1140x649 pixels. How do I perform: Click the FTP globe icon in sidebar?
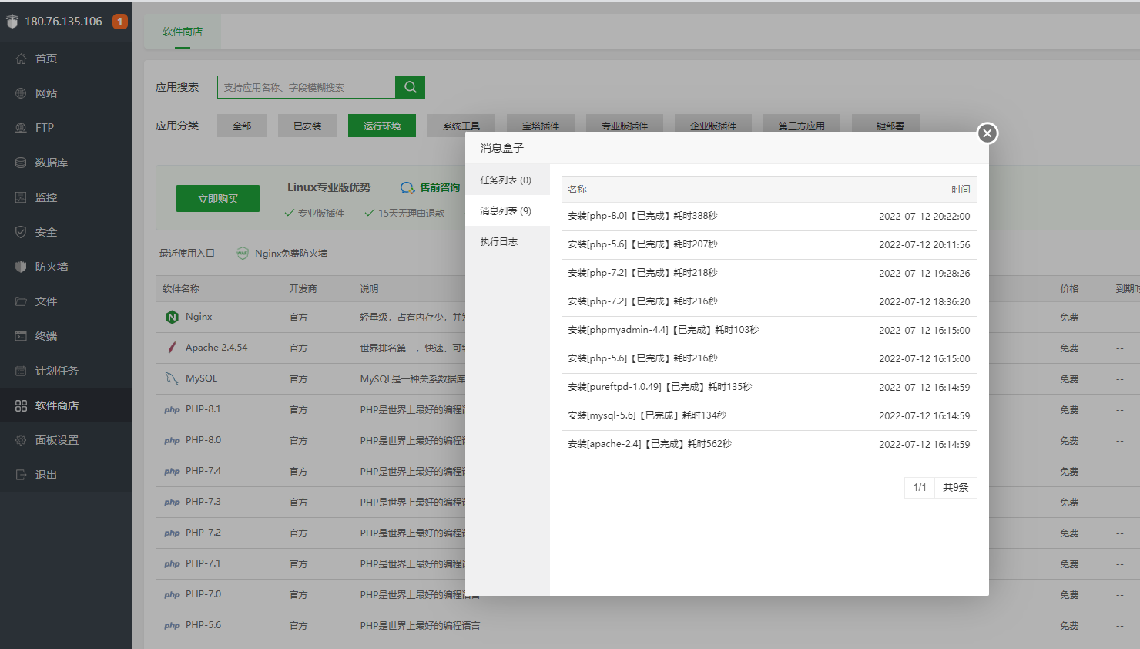pos(21,128)
